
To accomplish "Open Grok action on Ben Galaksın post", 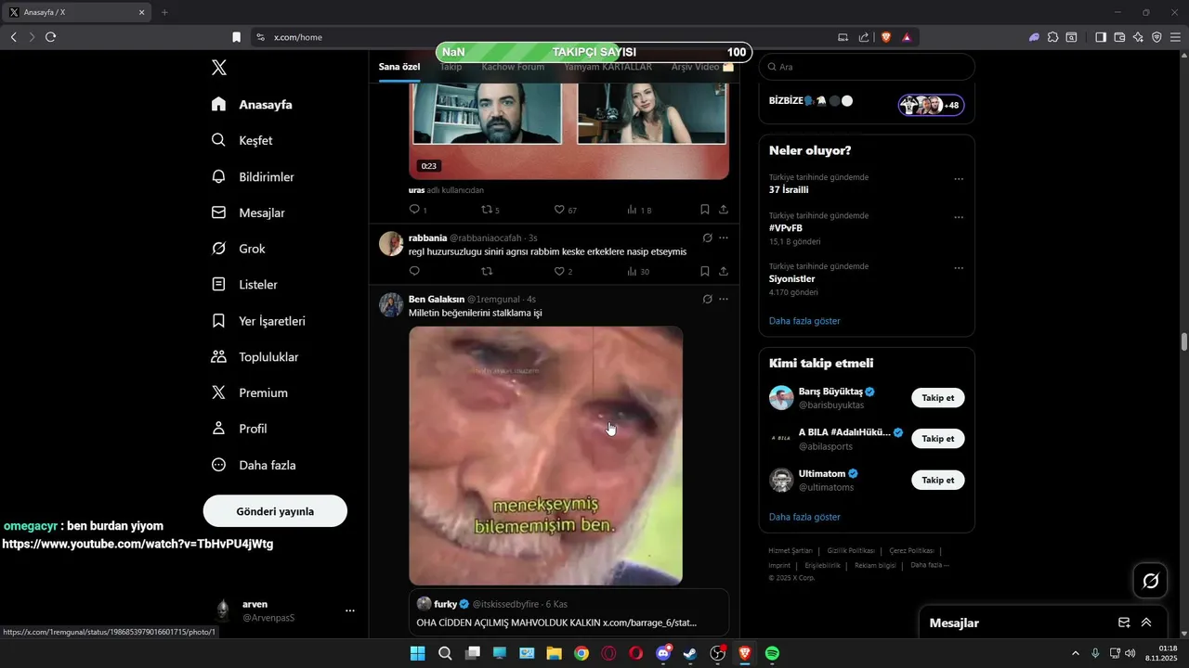I will coord(707,299).
